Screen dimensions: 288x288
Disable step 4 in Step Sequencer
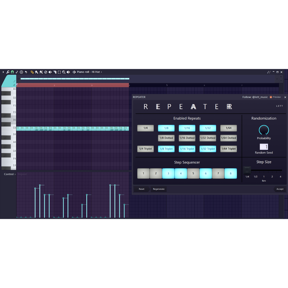point(181,173)
